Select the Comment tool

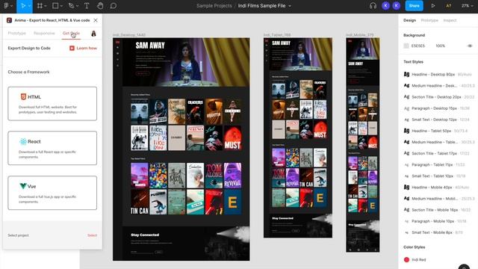(x=114, y=6)
